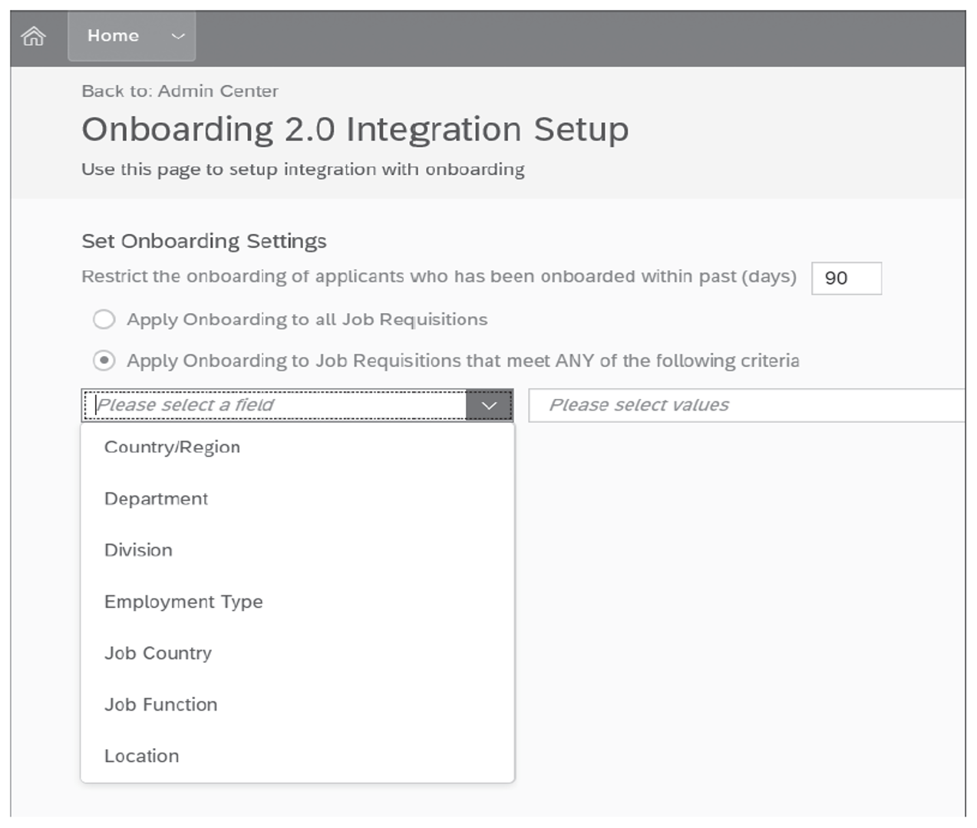Select Location at the bottom of the list

tap(142, 756)
